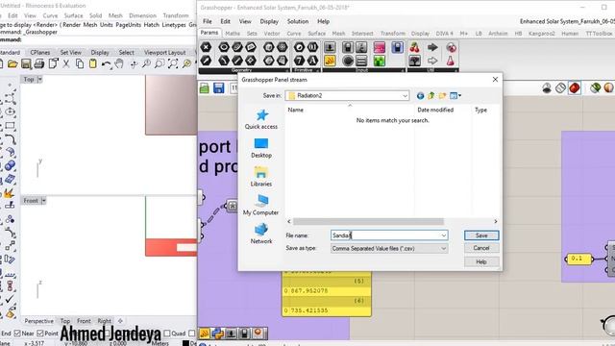
Task: Click the Cherry Picker icon in Util group
Action: (x=414, y=47)
